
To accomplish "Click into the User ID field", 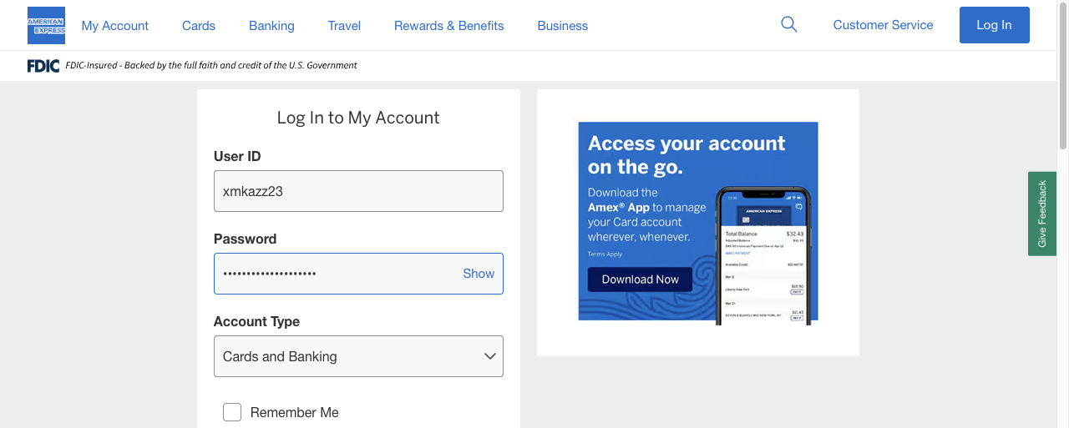I will [358, 191].
